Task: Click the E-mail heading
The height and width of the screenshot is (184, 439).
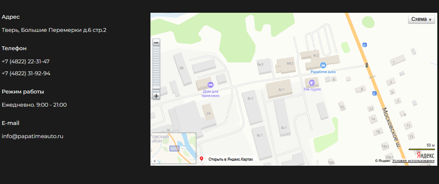Action: pos(10,123)
